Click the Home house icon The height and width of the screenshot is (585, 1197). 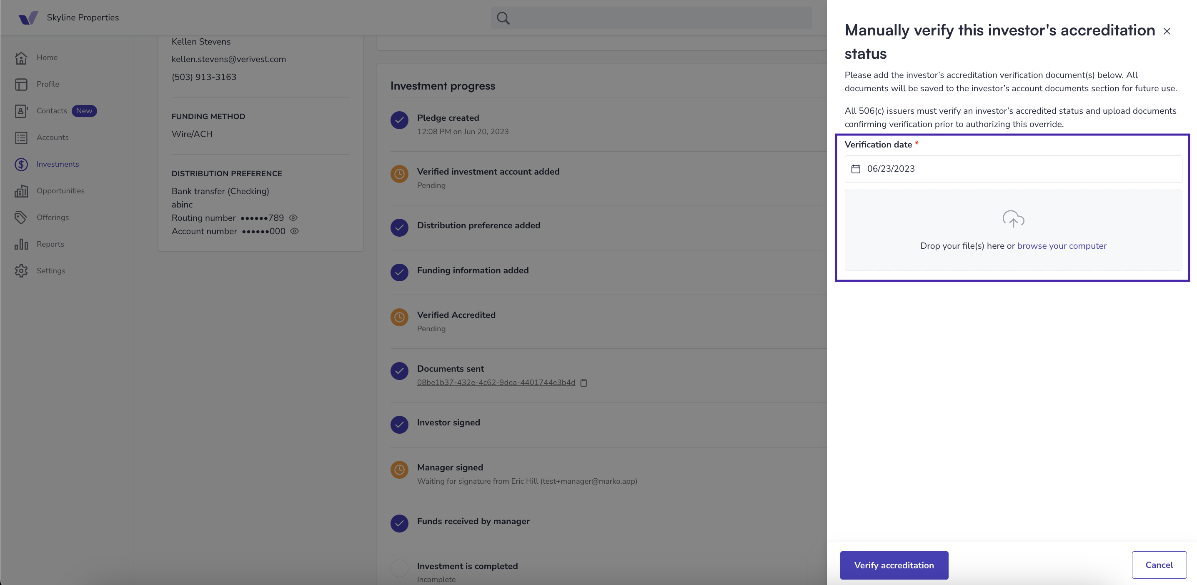click(x=21, y=57)
